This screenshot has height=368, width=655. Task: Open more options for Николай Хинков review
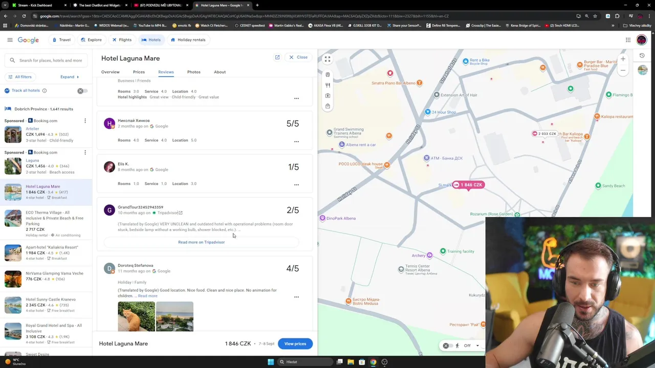click(x=296, y=142)
